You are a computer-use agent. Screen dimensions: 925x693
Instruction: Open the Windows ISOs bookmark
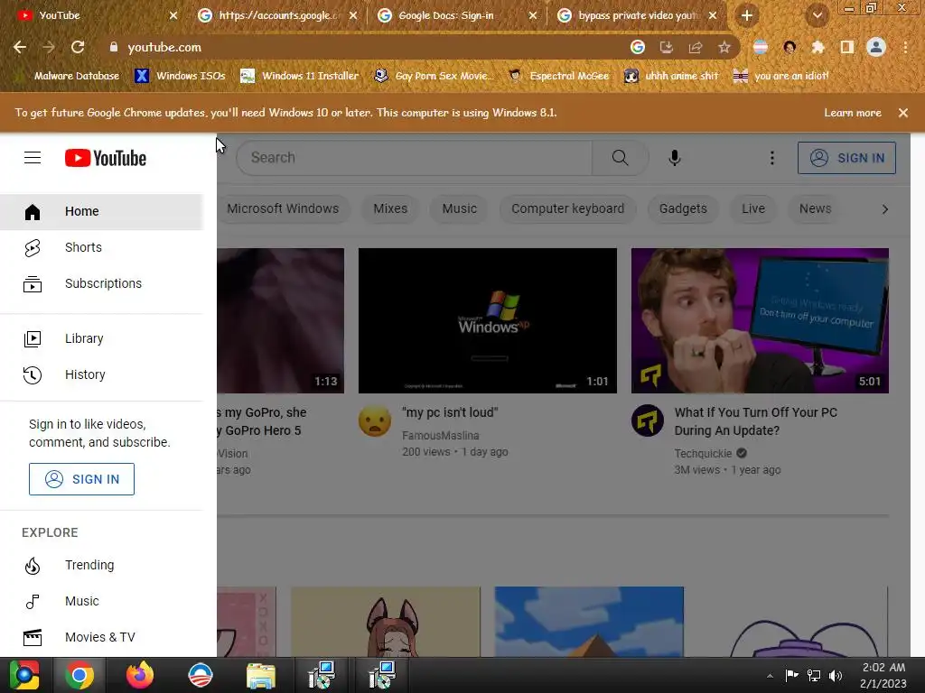[x=181, y=76]
